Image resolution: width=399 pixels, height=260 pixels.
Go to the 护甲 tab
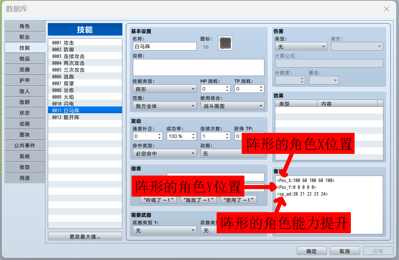coord(25,80)
